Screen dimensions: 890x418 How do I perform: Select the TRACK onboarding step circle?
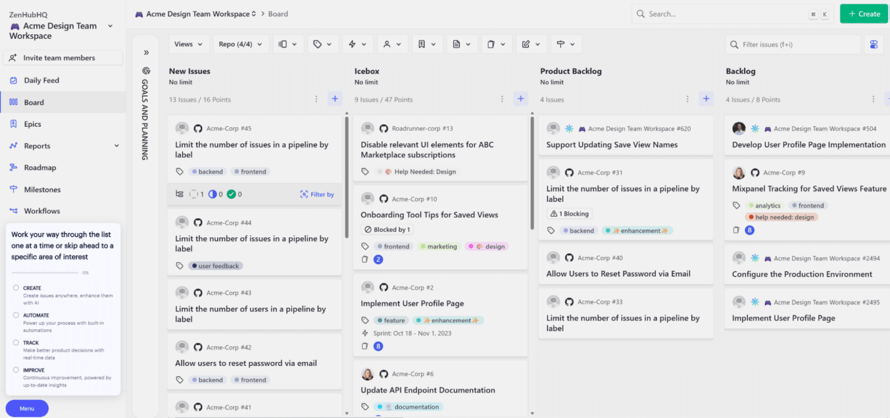[x=16, y=343]
